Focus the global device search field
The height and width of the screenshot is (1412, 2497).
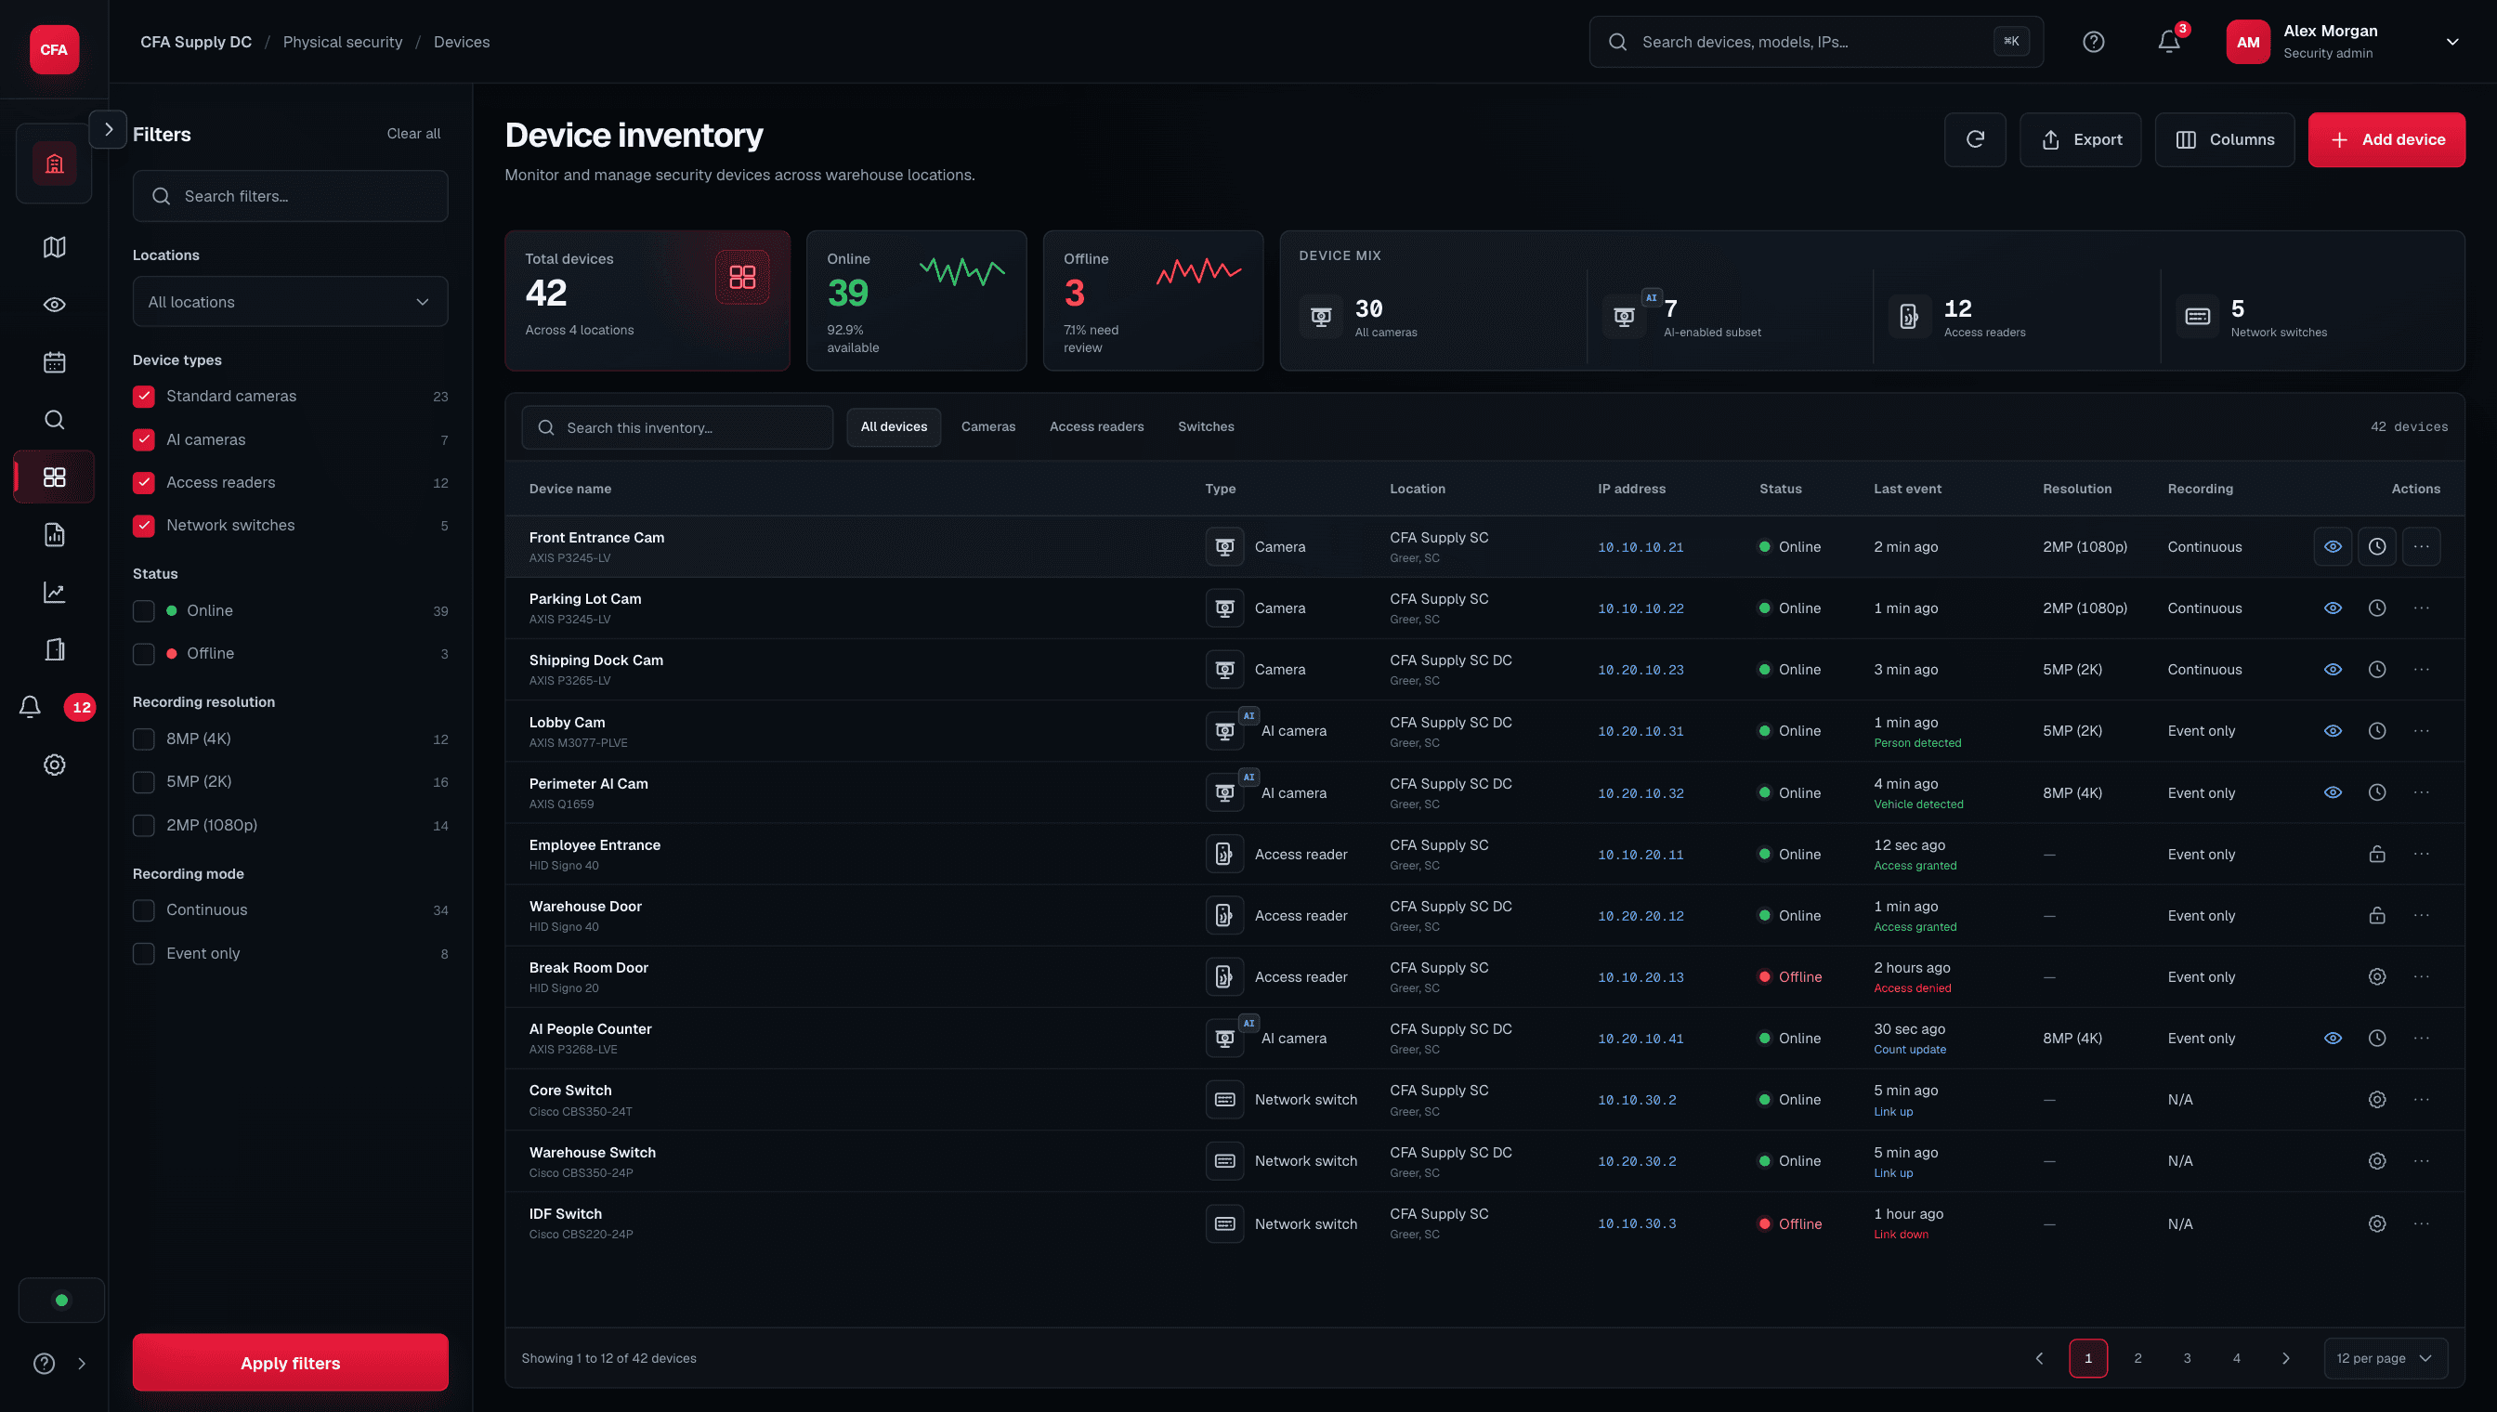(x=1815, y=42)
